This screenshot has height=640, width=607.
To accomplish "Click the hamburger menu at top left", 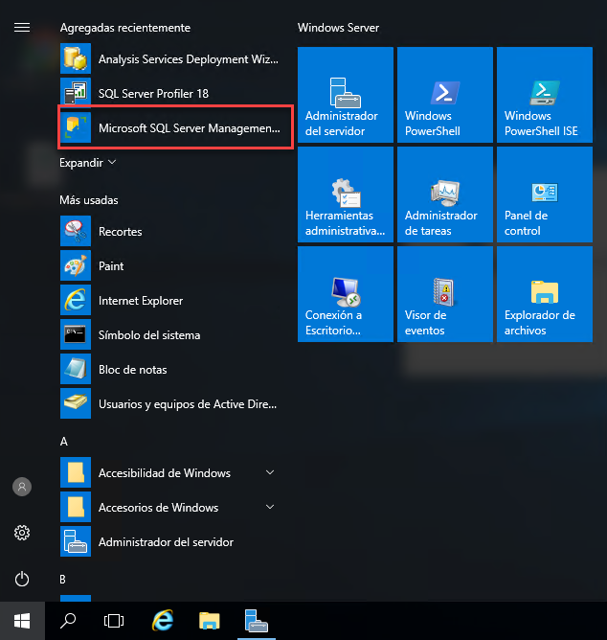I will click(22, 28).
